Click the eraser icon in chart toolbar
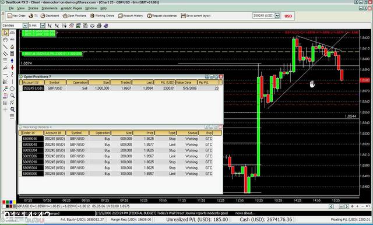373x225 pixels. tap(92, 26)
